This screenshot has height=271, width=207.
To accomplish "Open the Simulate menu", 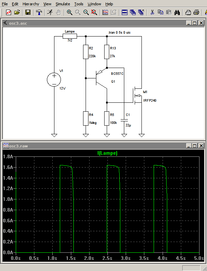I will 63,4.
